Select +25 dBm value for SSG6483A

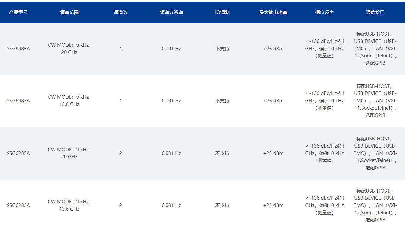click(x=273, y=101)
